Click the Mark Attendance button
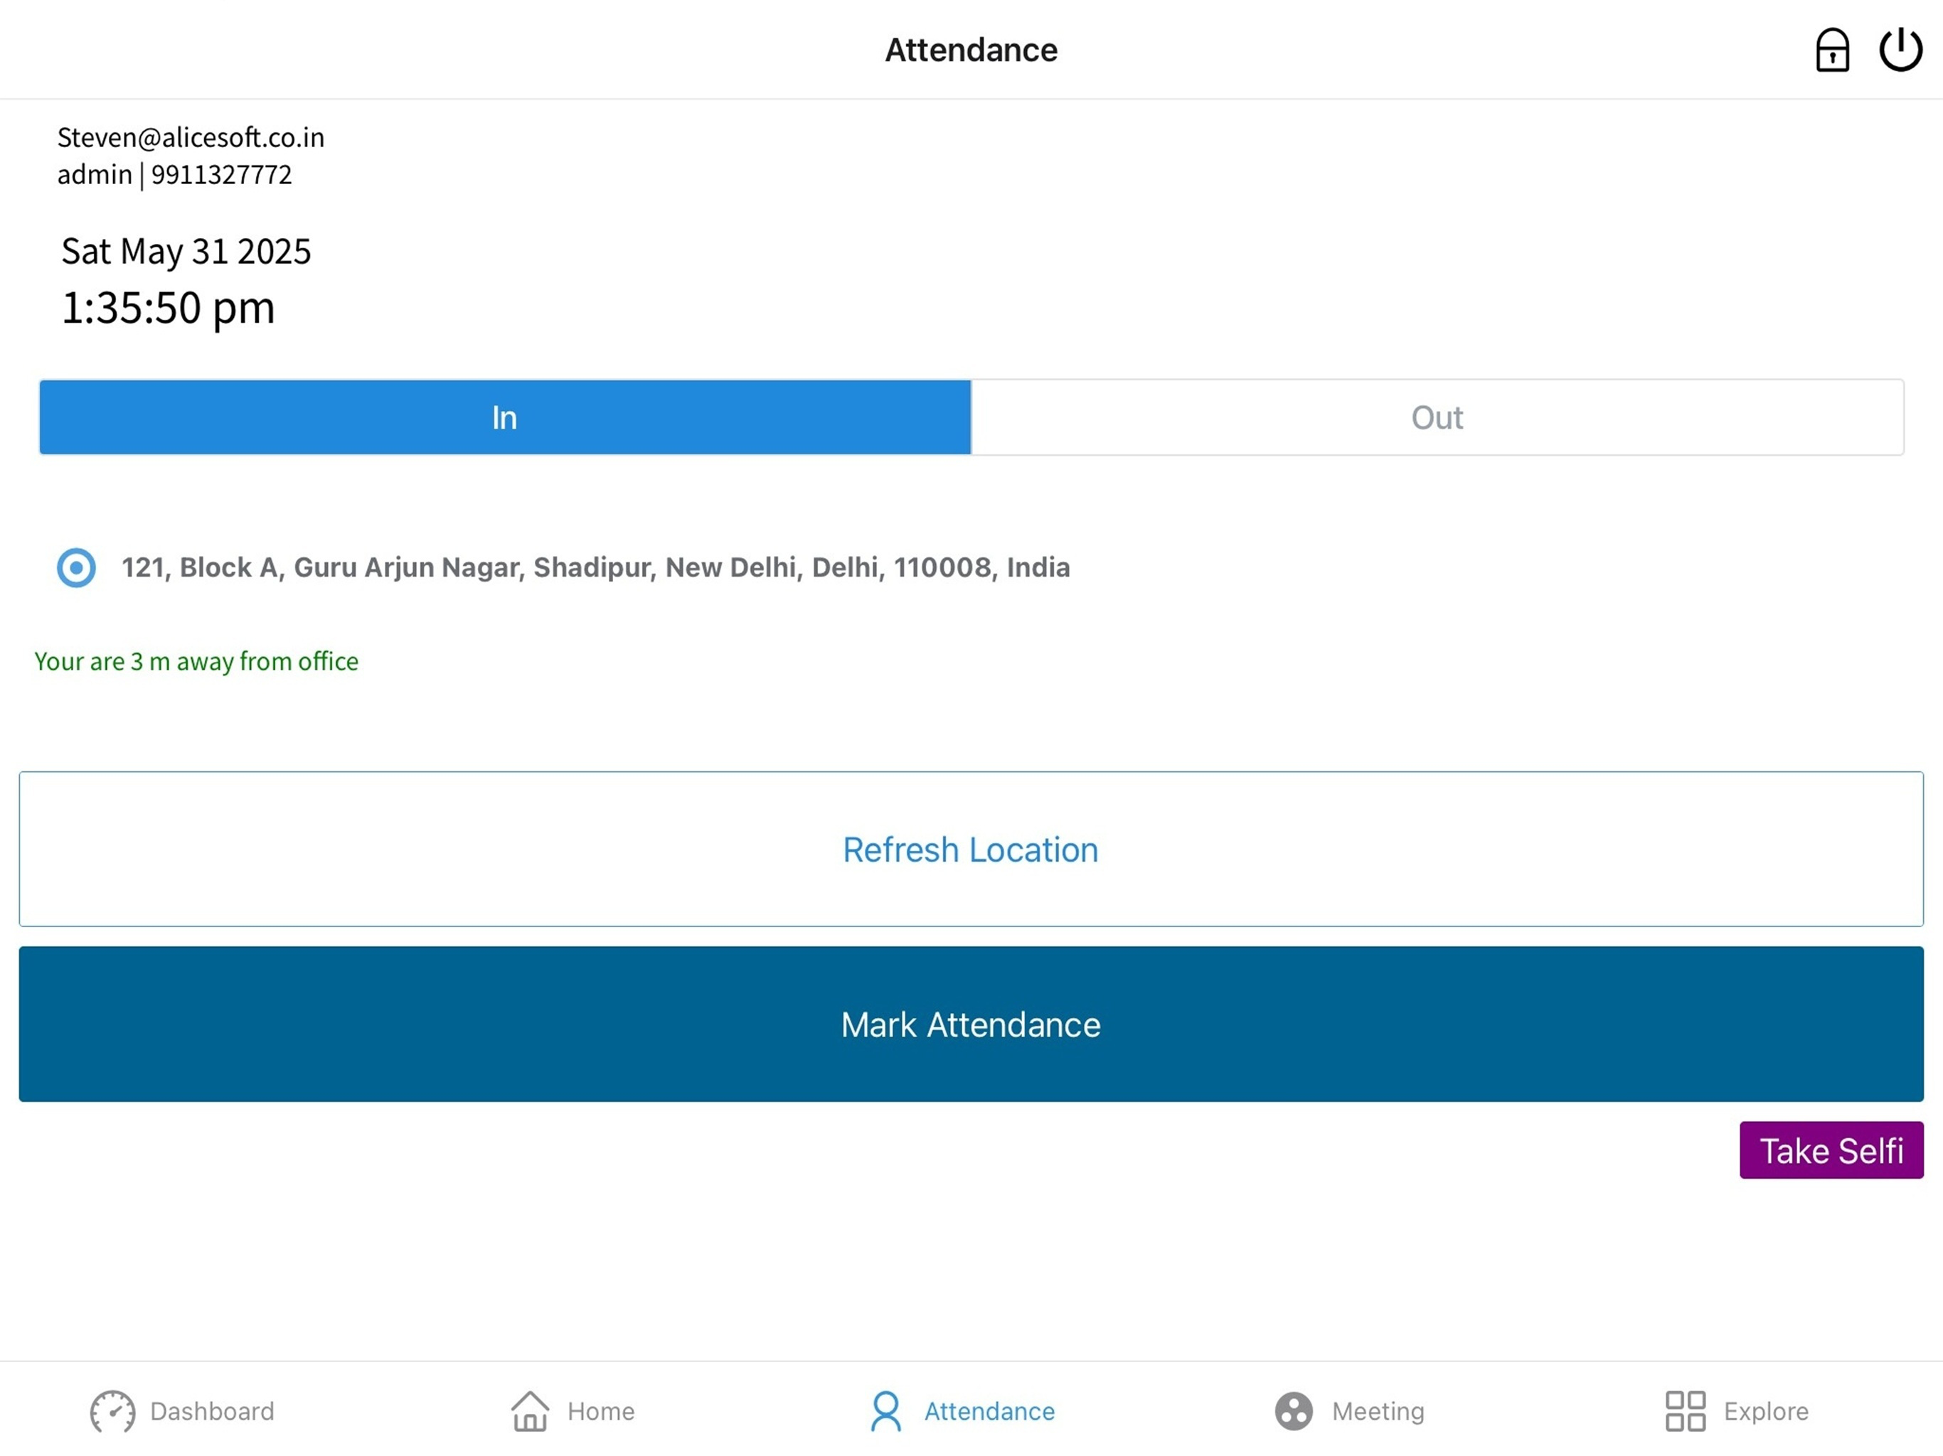The width and height of the screenshot is (1943, 1456). (971, 1024)
